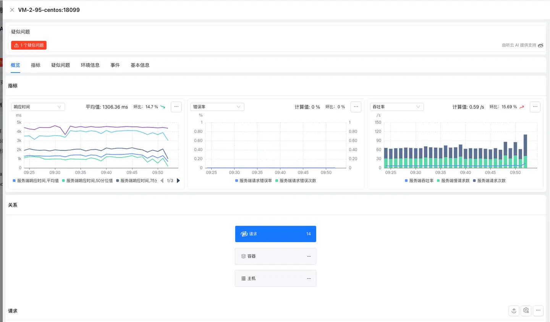Open the 响应时间 metric dropdown
This screenshot has height=322, width=550.
(38, 107)
